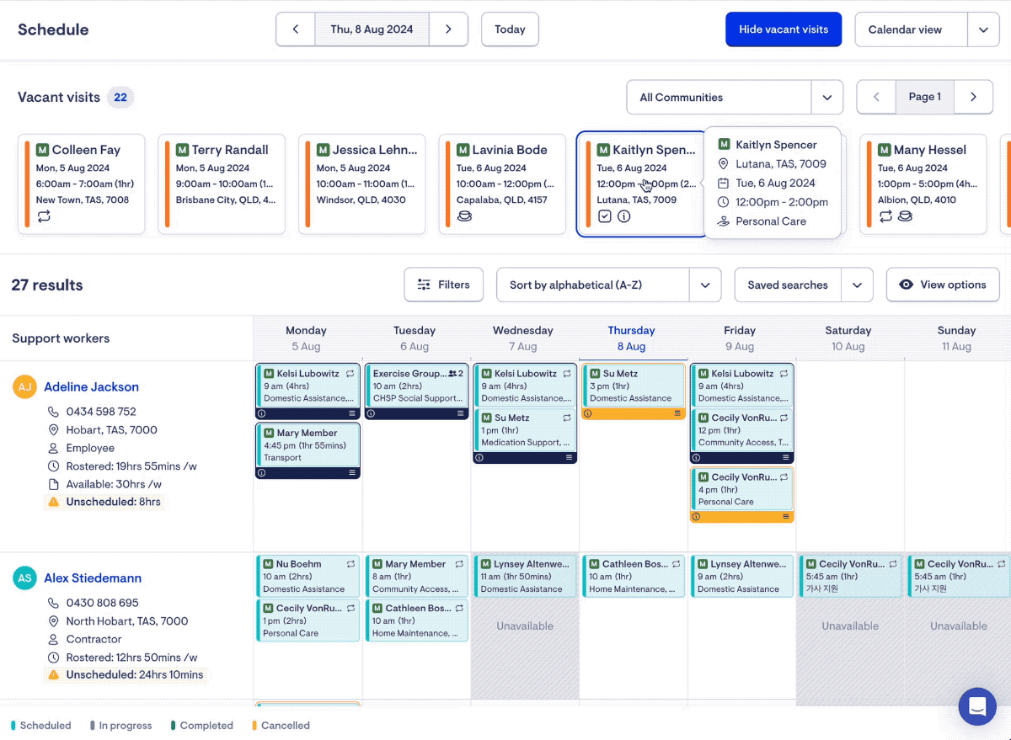This screenshot has height=740, width=1011.
Task: Click checkbox icon on Kaitlyn Spencer card
Action: pyautogui.click(x=605, y=216)
